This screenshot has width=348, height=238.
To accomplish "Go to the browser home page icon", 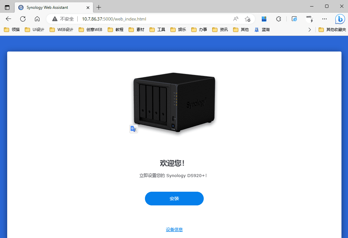I will [x=37, y=19].
